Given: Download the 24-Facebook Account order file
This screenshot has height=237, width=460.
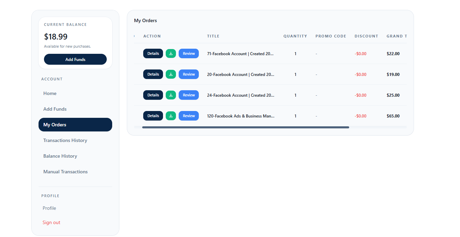Looking at the screenshot, I should pyautogui.click(x=171, y=95).
